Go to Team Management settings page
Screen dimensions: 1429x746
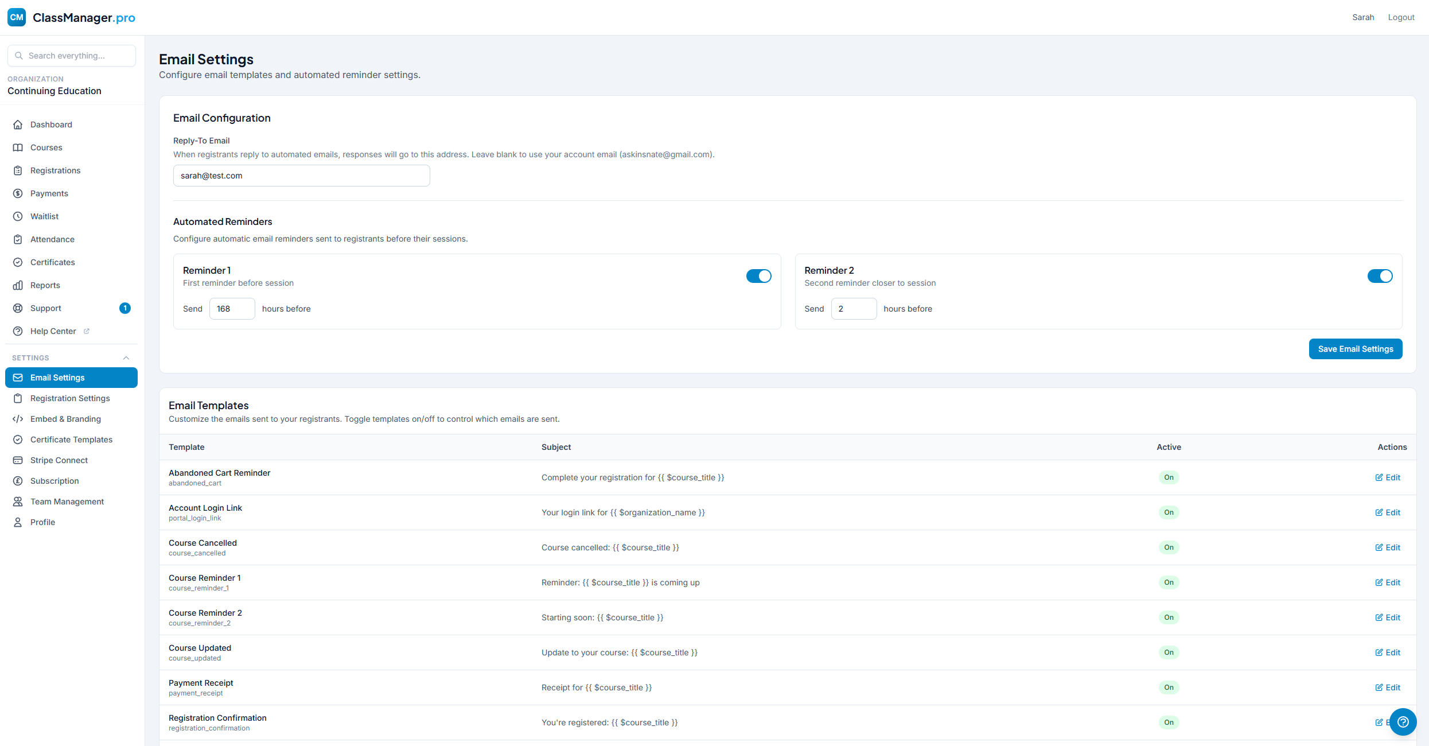point(67,502)
